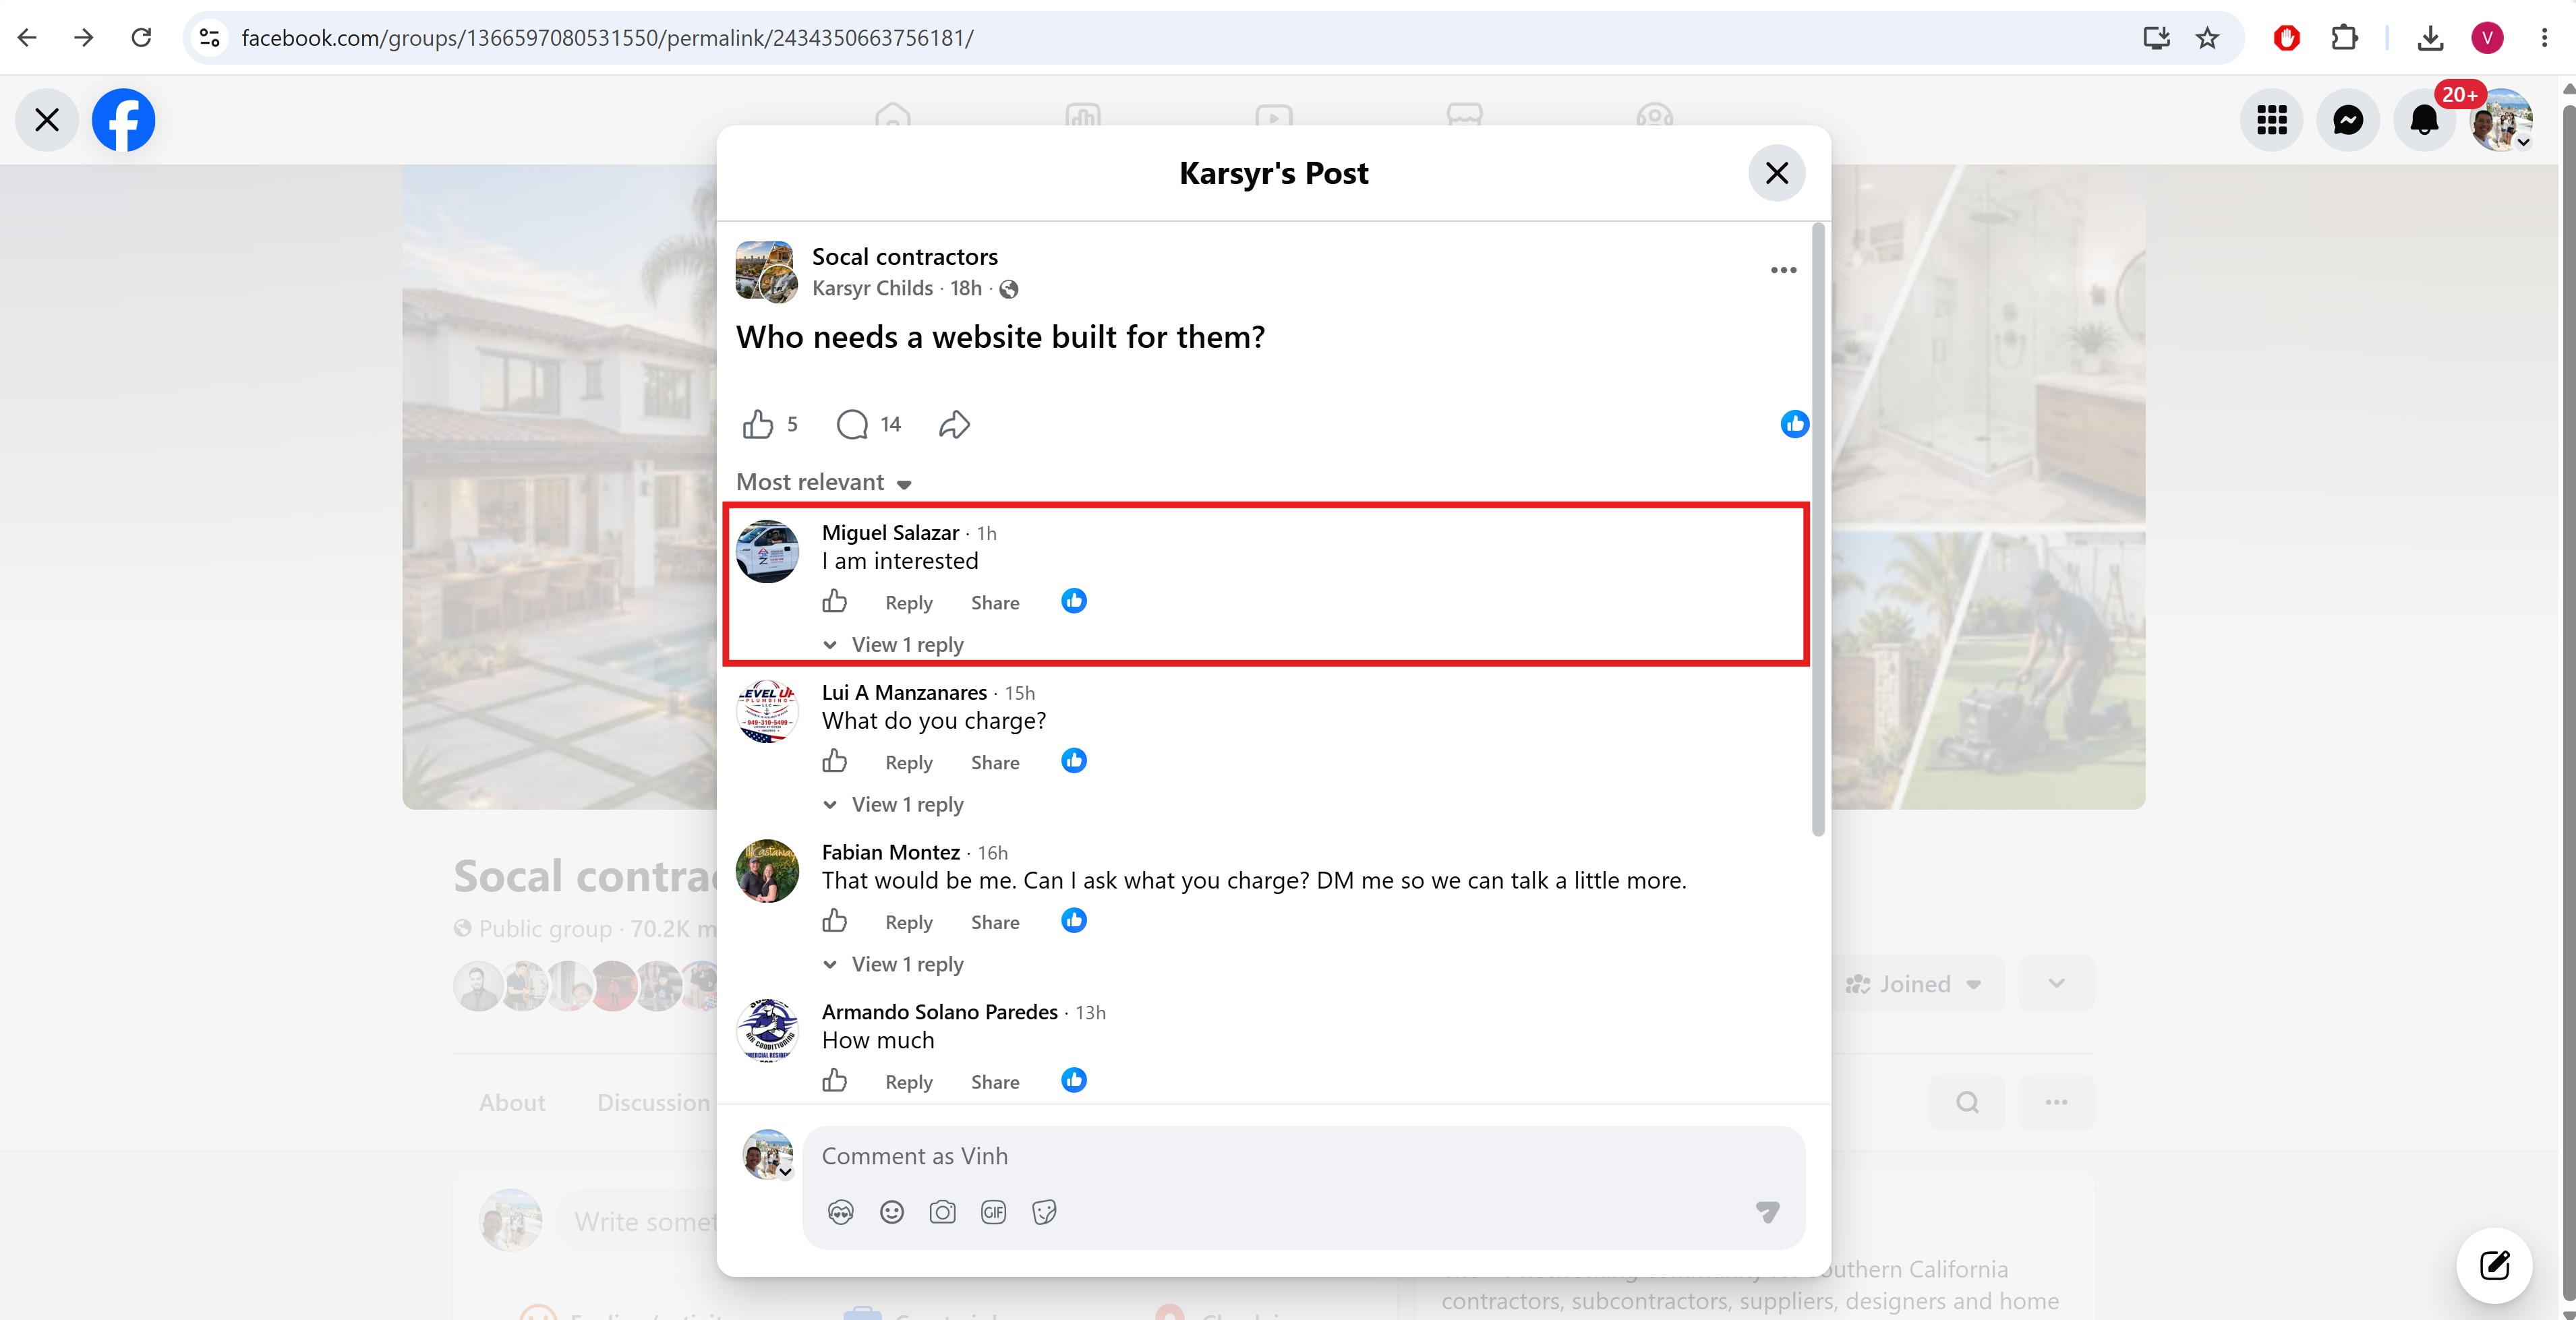The height and width of the screenshot is (1320, 2576).
Task: Attach a photo with the camera icon
Action: 942,1213
